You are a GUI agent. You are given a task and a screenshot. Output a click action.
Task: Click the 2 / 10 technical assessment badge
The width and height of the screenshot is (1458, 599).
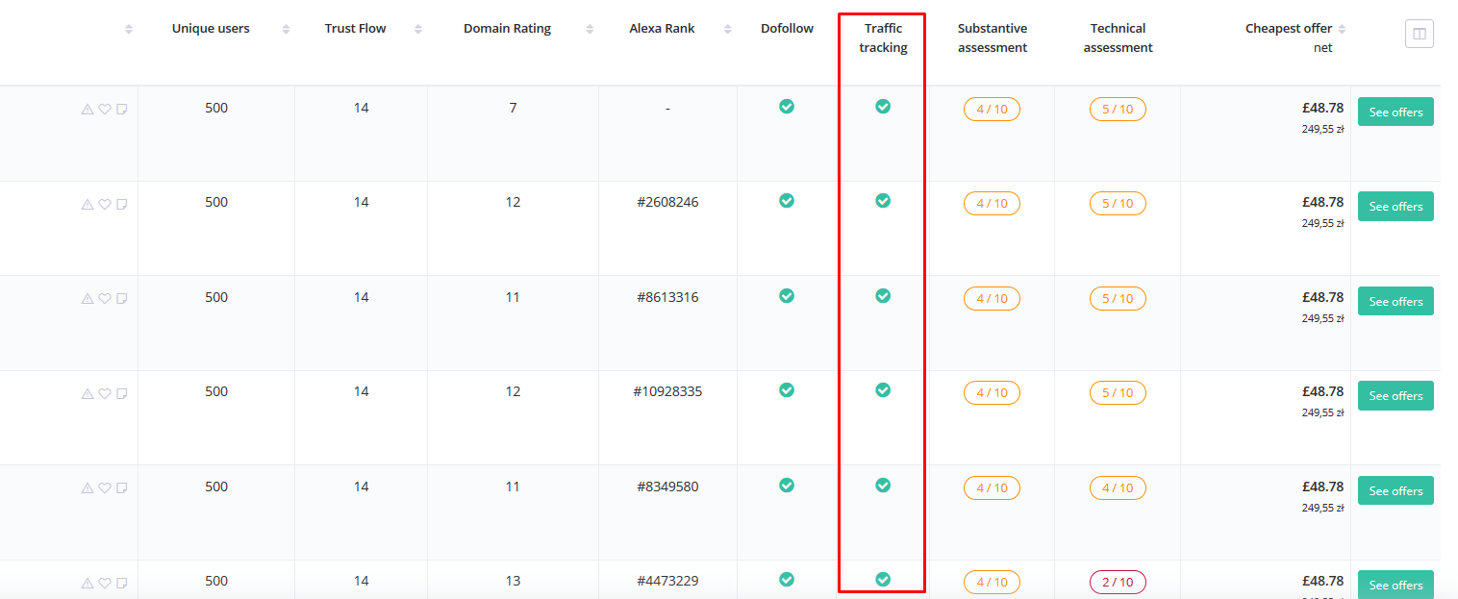pos(1117,582)
